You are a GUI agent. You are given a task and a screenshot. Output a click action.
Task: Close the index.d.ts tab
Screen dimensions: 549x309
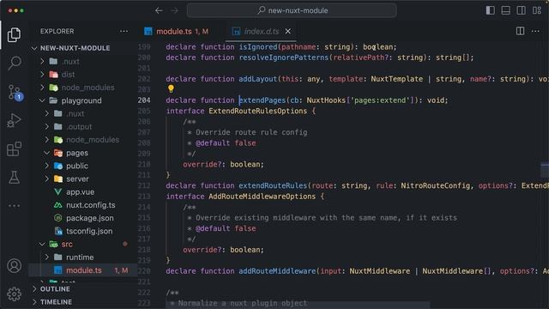[x=288, y=32]
